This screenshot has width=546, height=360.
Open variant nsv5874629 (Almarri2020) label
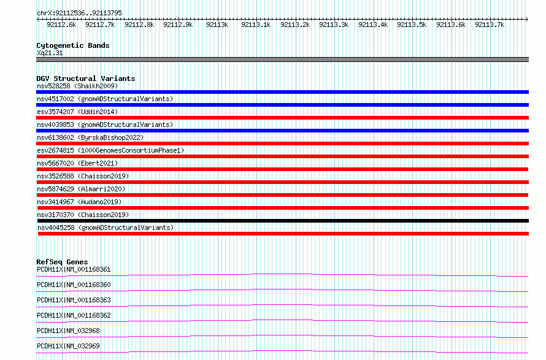[81, 189]
